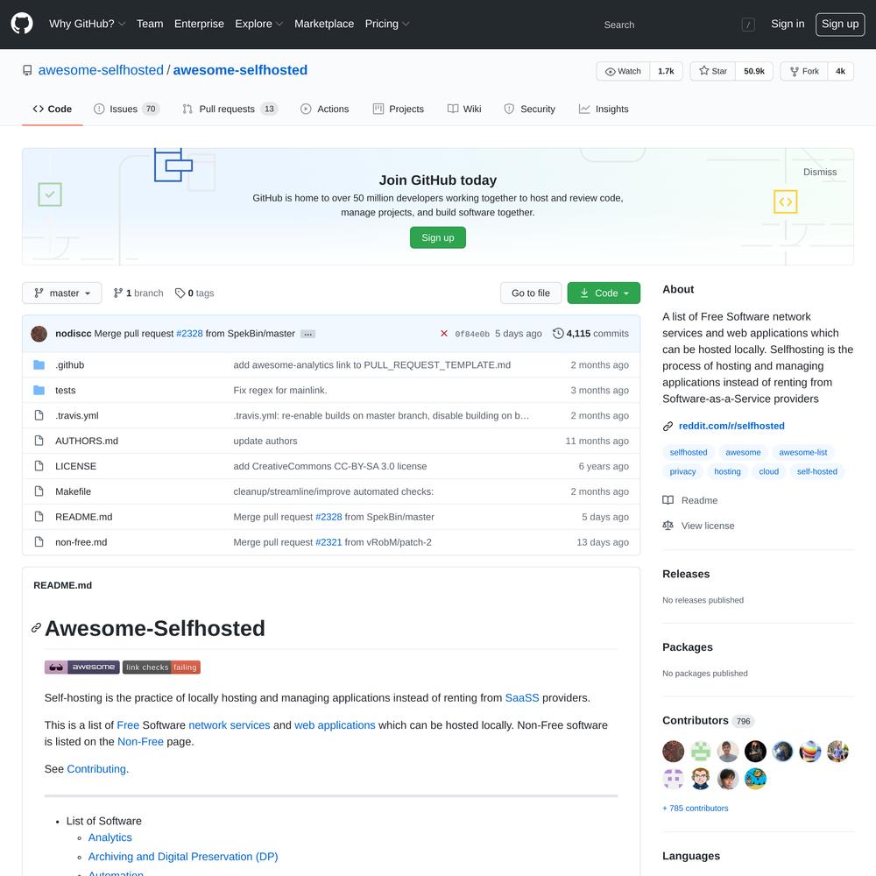Open pull request #2328 link in commit bar
The height and width of the screenshot is (876, 876).
tap(189, 334)
